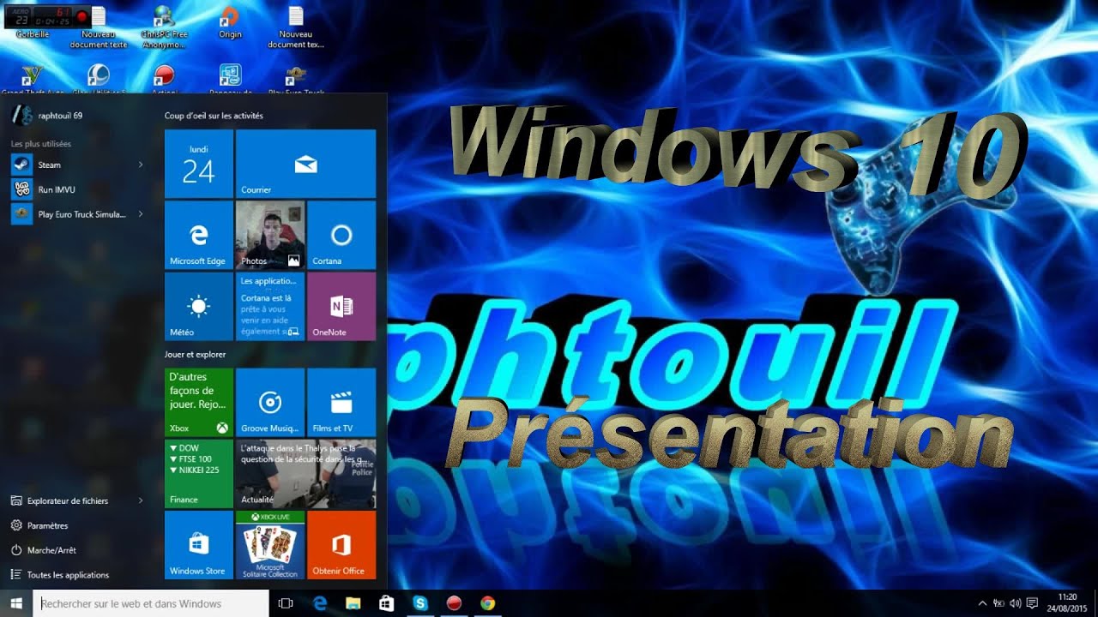Select the Euro Truck Simulator desktop shortcut
The image size is (1098, 617).
point(296,80)
